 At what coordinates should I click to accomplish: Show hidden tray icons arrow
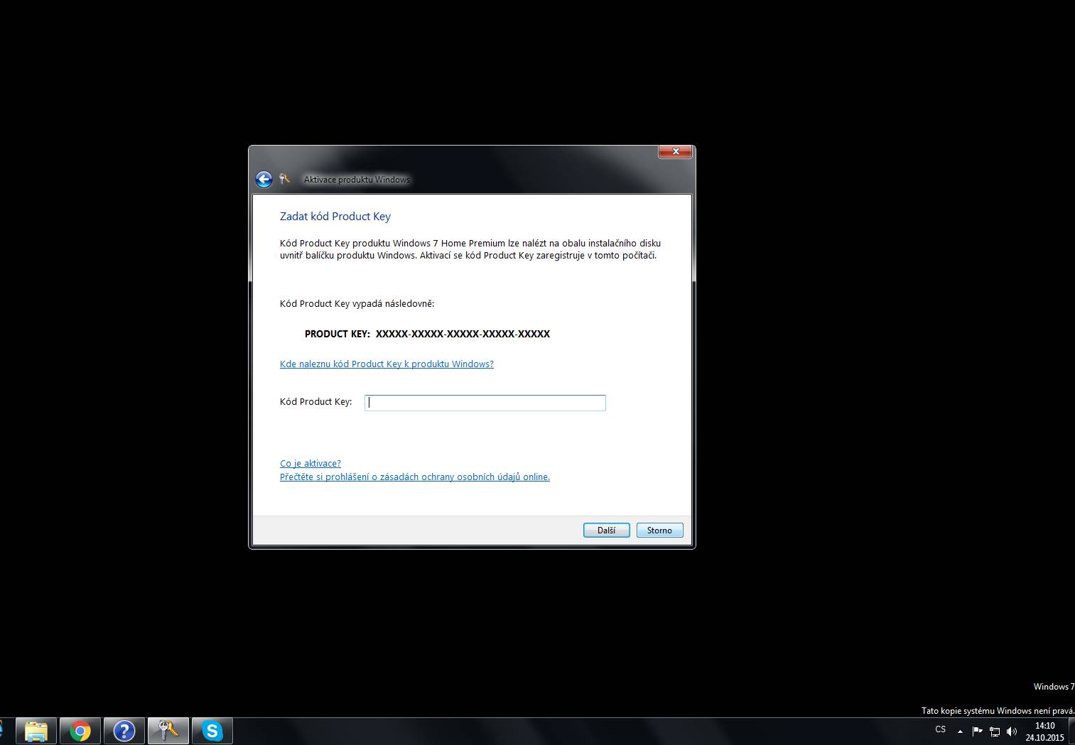[x=960, y=731]
